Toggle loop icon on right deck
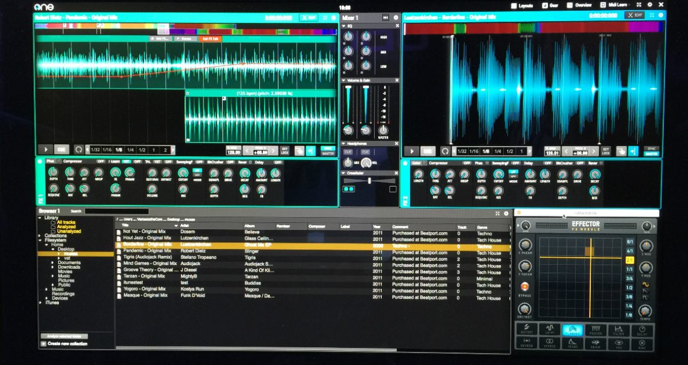Screen dimensions: 688x365 point(444,151)
